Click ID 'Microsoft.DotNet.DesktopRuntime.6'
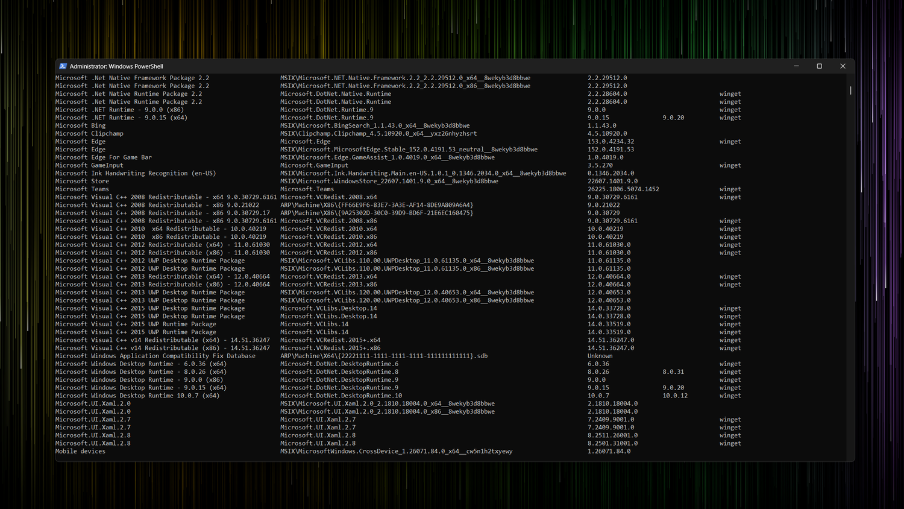904x509 pixels. [x=339, y=364]
